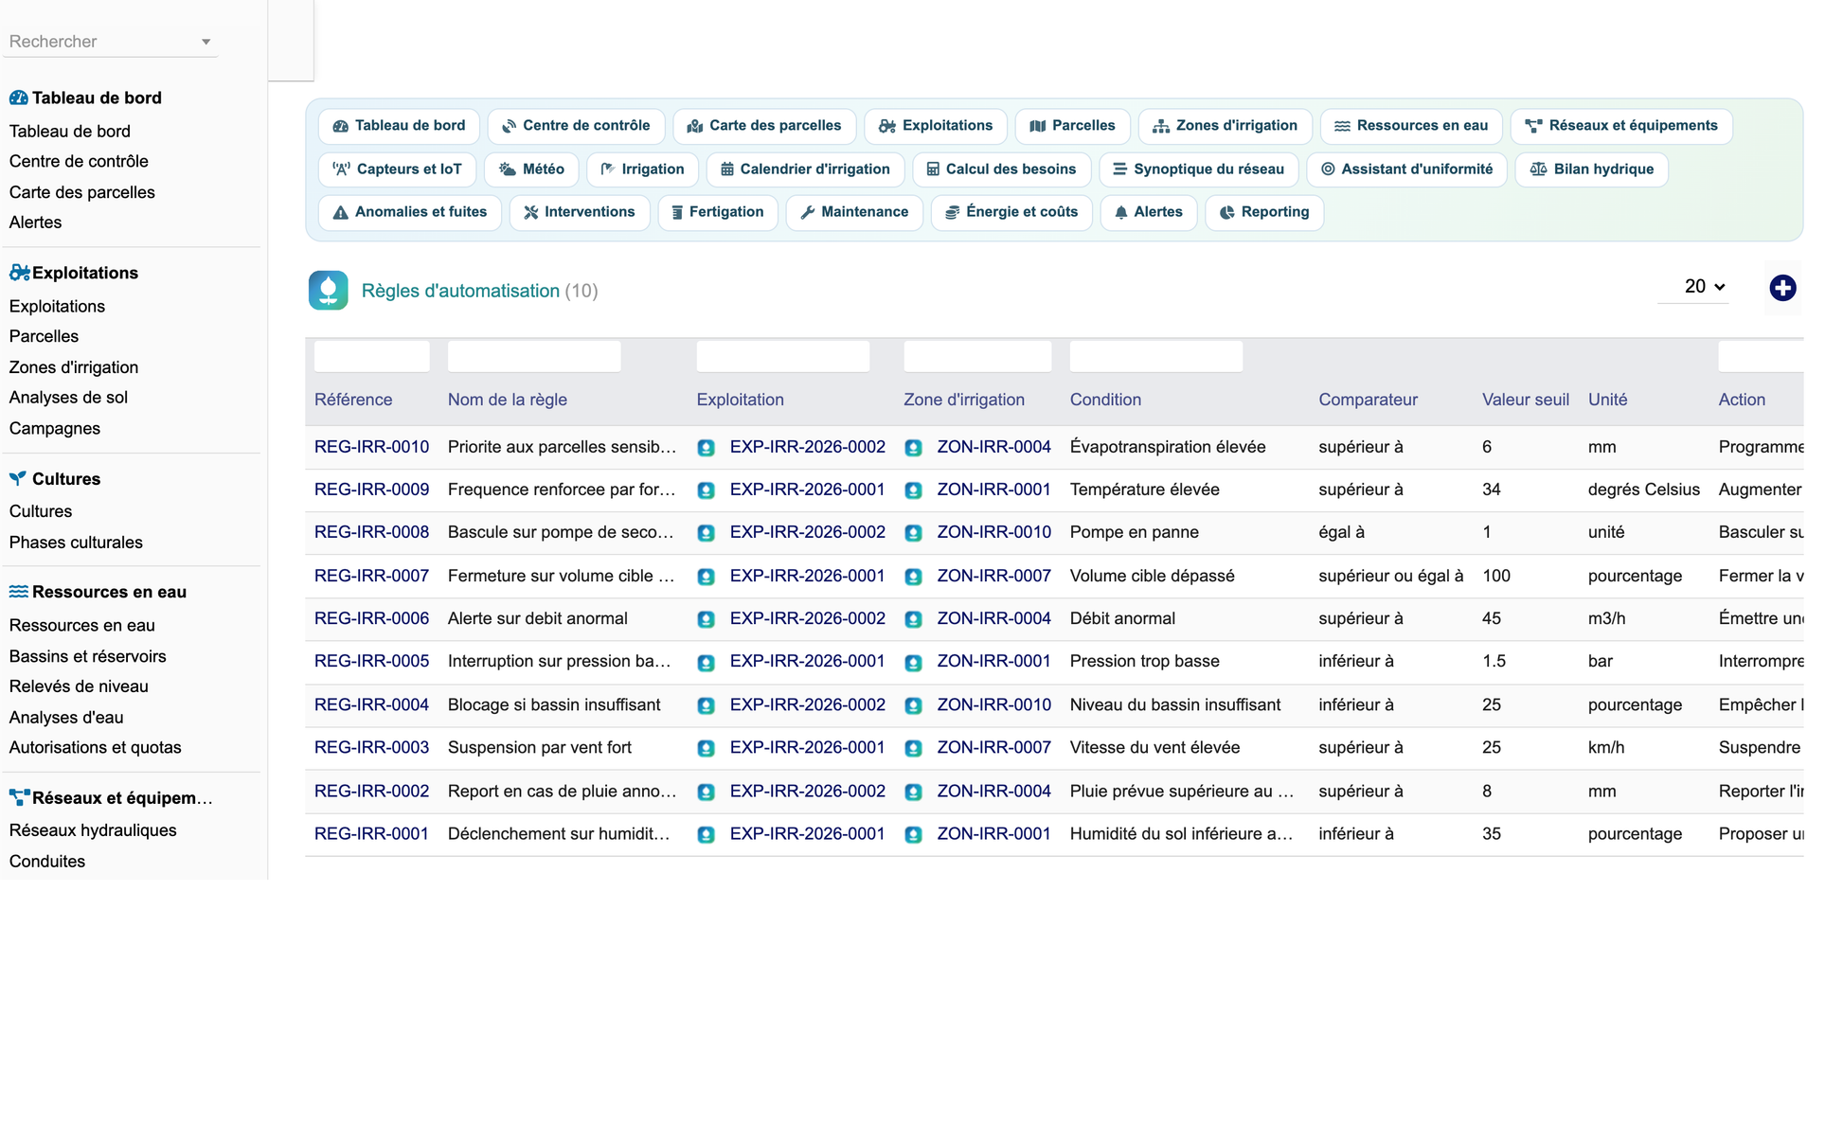Click zone icon in REG-IRR-0002 row
1843x1140 pixels.
pyautogui.click(x=913, y=792)
